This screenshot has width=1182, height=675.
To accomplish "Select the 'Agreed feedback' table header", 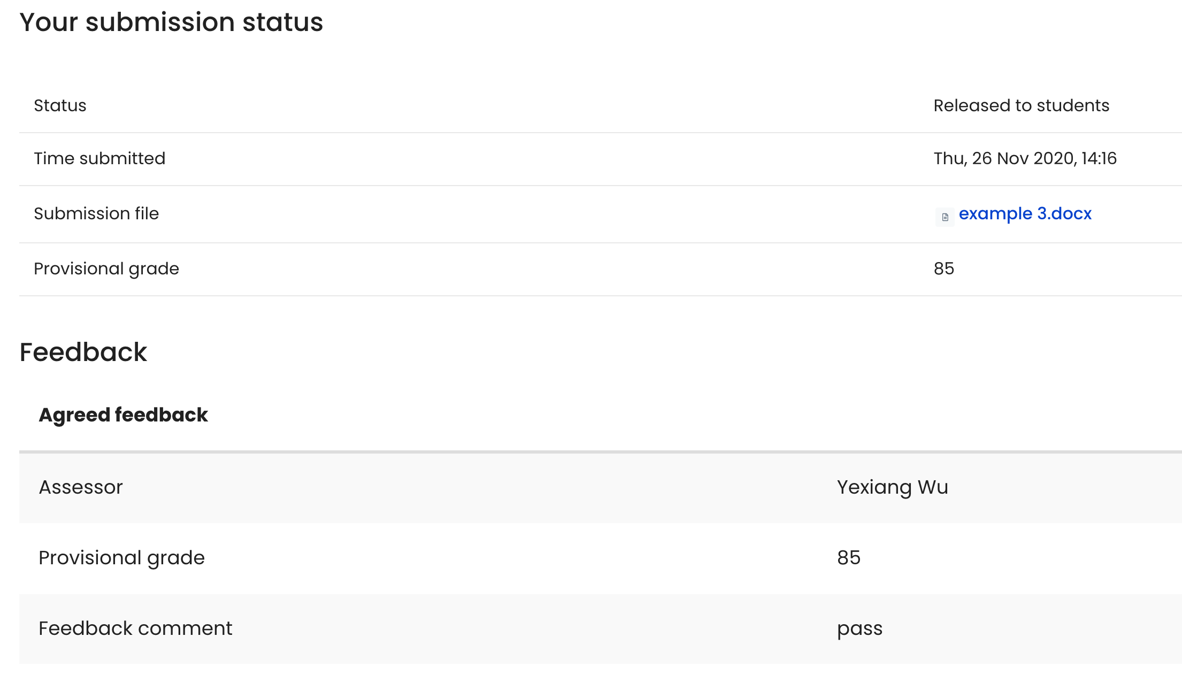I will click(123, 415).
